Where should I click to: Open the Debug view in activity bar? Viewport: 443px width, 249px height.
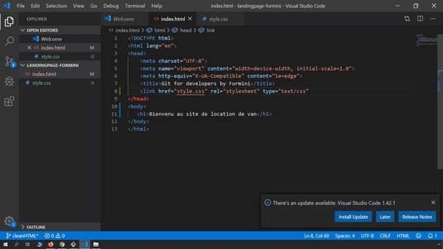click(9, 82)
